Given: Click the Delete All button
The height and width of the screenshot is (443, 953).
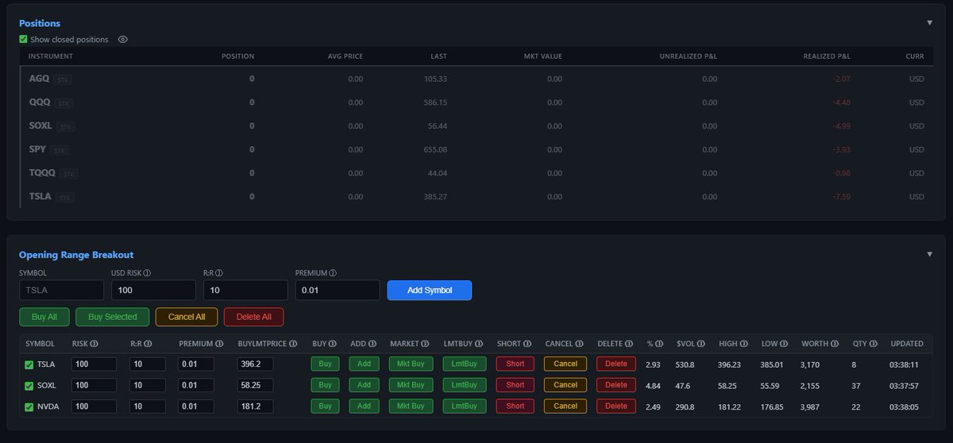Looking at the screenshot, I should [x=254, y=317].
